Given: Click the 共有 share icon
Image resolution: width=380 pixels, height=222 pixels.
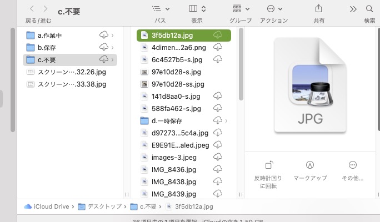Looking at the screenshot, I should coord(318,9).
